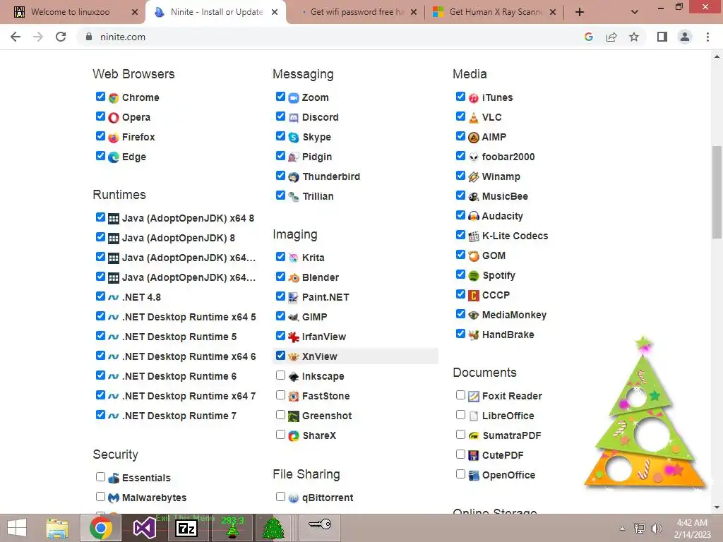This screenshot has width=723, height=542.
Task: Click the Blender app icon
Action: tap(294, 277)
